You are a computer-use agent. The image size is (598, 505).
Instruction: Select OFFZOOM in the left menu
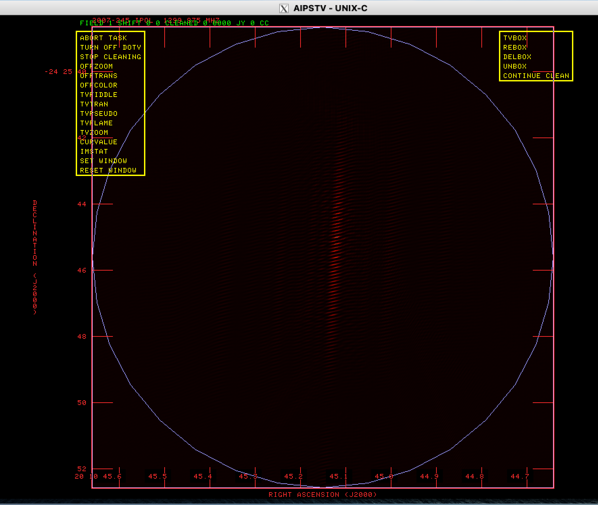[96, 67]
